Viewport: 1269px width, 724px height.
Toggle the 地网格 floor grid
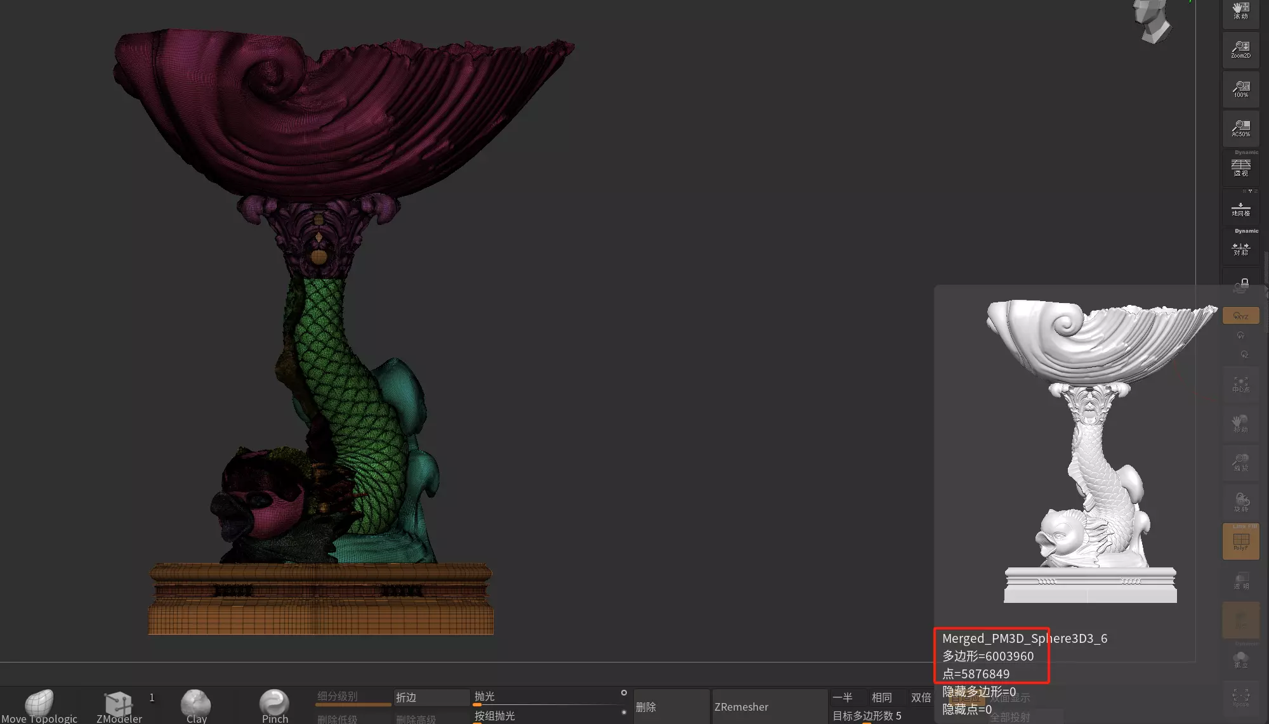click(1240, 208)
